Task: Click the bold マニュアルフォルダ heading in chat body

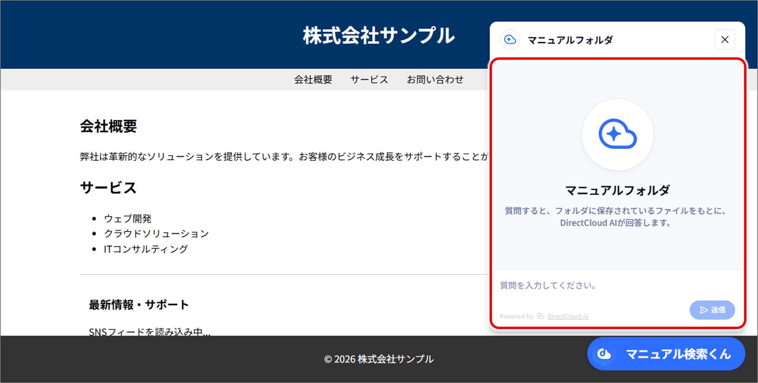Action: (617, 190)
